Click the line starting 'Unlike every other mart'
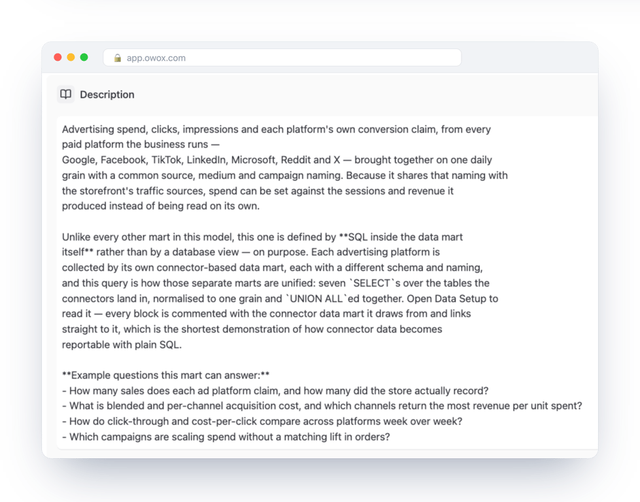This screenshot has height=502, width=640. [262, 237]
